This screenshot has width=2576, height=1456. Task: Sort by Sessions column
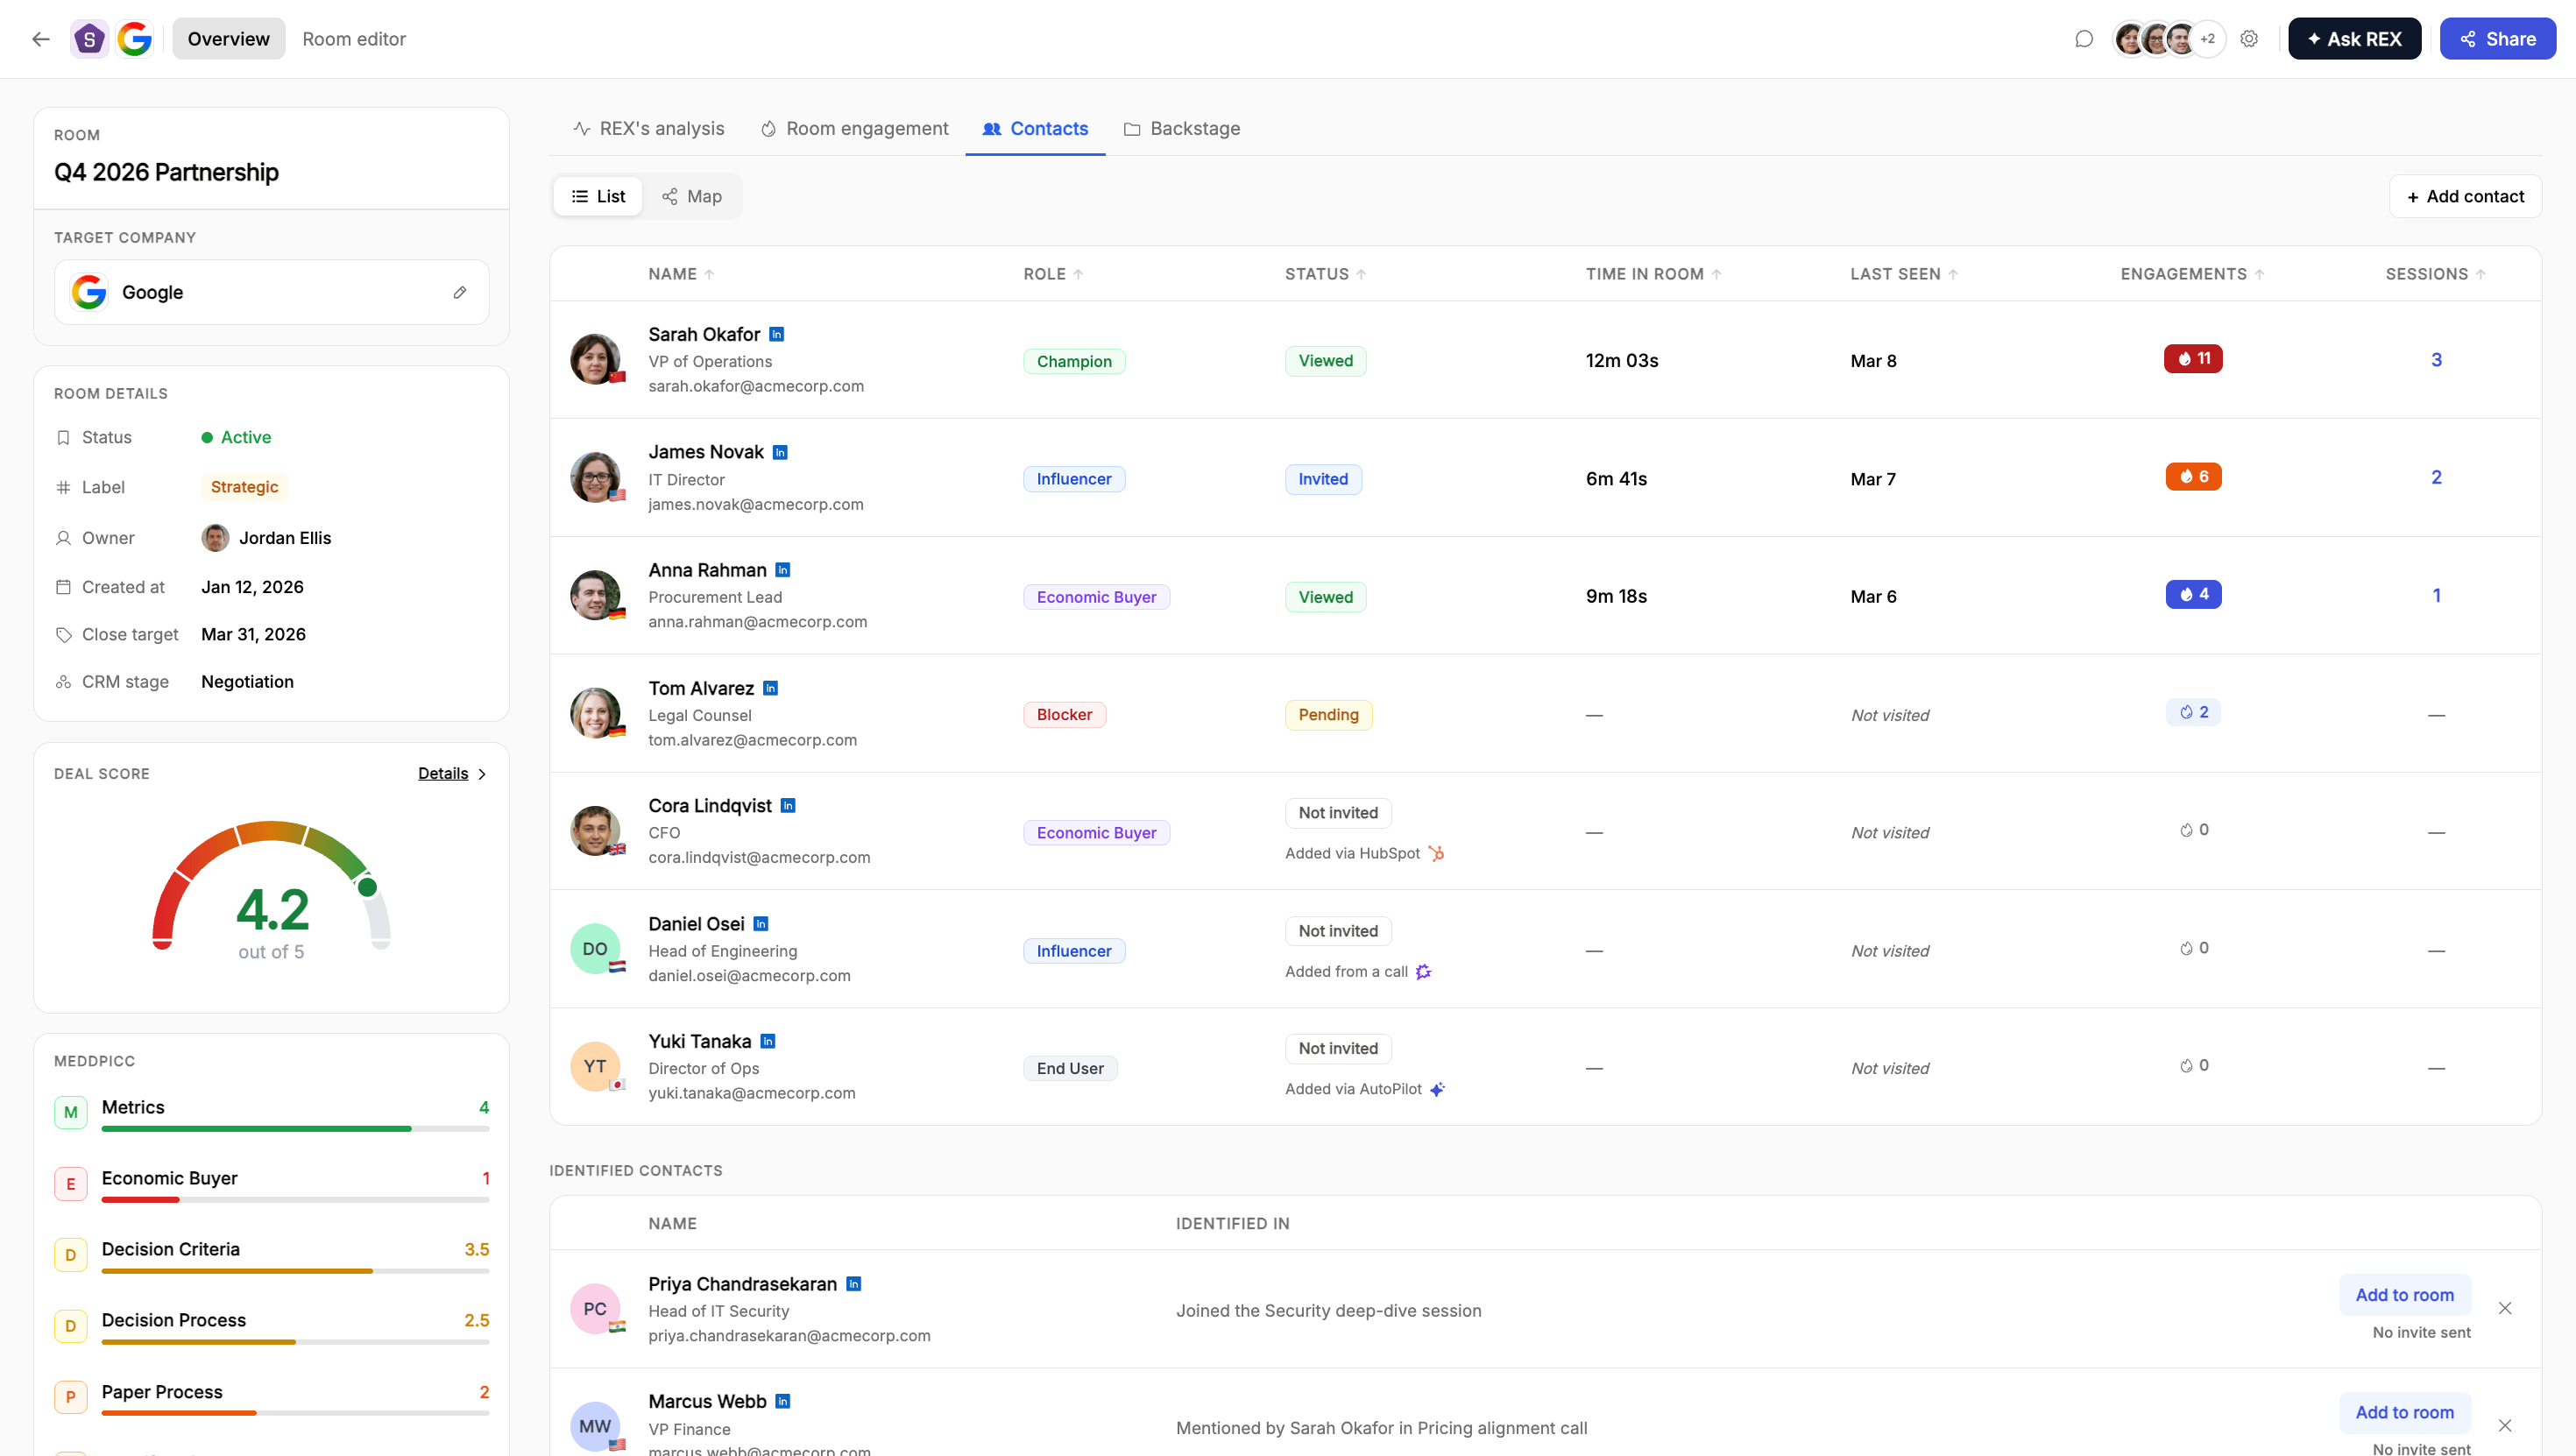(x=2436, y=274)
